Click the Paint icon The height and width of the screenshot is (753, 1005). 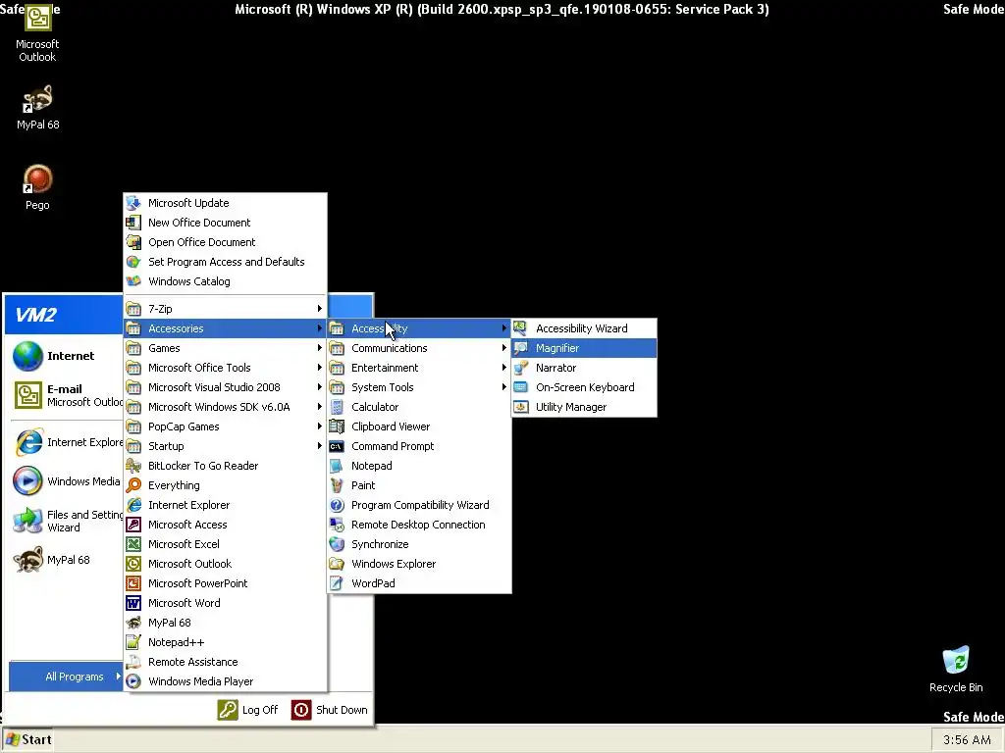[337, 485]
